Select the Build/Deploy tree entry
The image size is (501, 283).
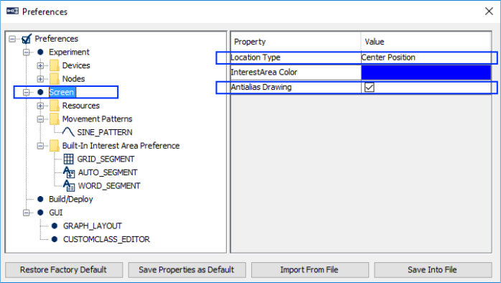pyautogui.click(x=70, y=199)
